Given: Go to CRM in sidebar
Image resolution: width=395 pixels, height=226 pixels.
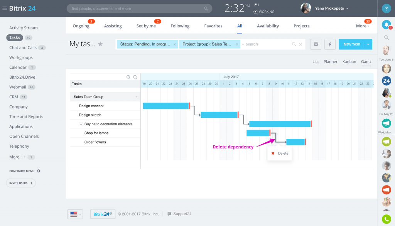Looking at the screenshot, I should [14, 97].
